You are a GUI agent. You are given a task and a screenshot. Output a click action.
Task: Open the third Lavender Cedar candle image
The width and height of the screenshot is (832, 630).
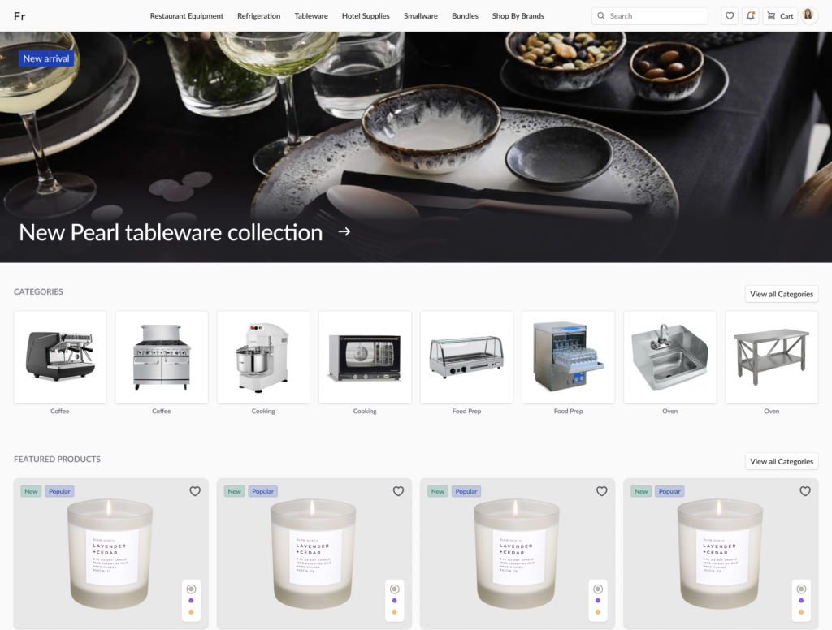click(516, 554)
